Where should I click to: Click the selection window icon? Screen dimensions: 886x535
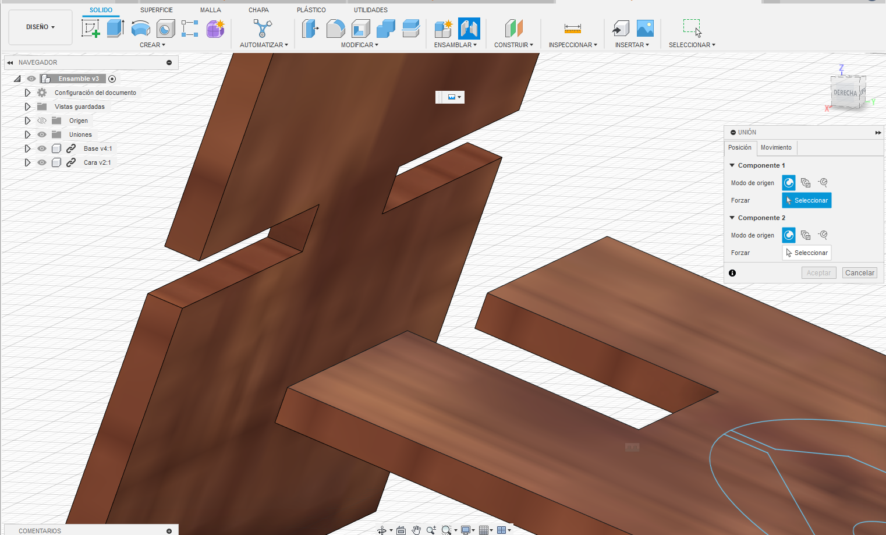click(x=692, y=28)
